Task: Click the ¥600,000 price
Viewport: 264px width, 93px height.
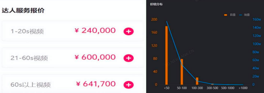Action: [x=95, y=57]
